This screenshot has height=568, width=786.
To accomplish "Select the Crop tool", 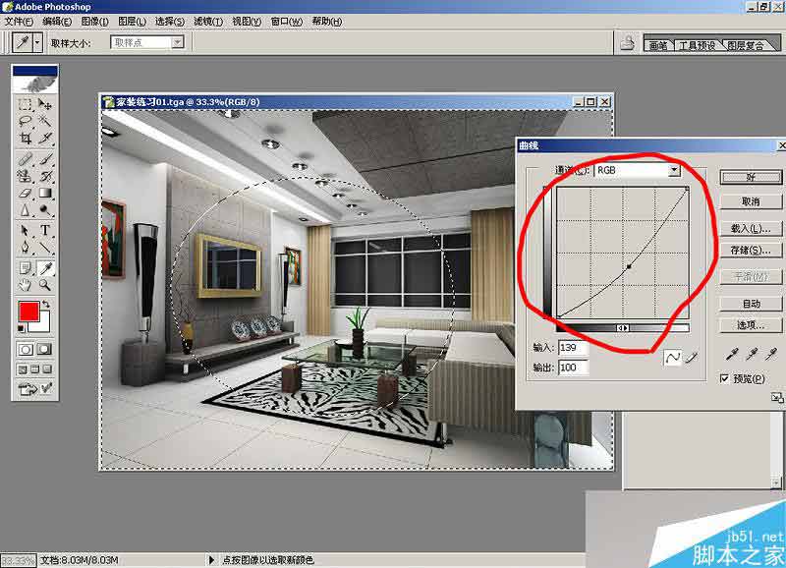I will pyautogui.click(x=25, y=138).
